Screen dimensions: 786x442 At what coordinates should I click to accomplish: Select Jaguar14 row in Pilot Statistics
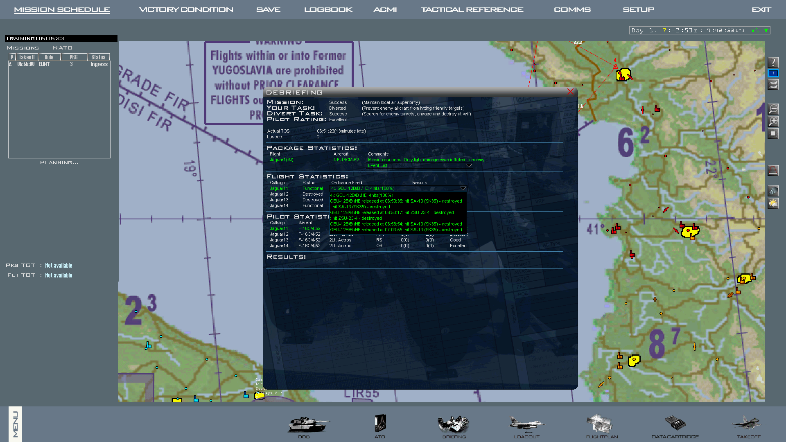[x=368, y=246]
